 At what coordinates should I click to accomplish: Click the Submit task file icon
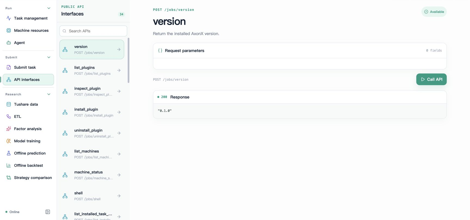[9, 67]
